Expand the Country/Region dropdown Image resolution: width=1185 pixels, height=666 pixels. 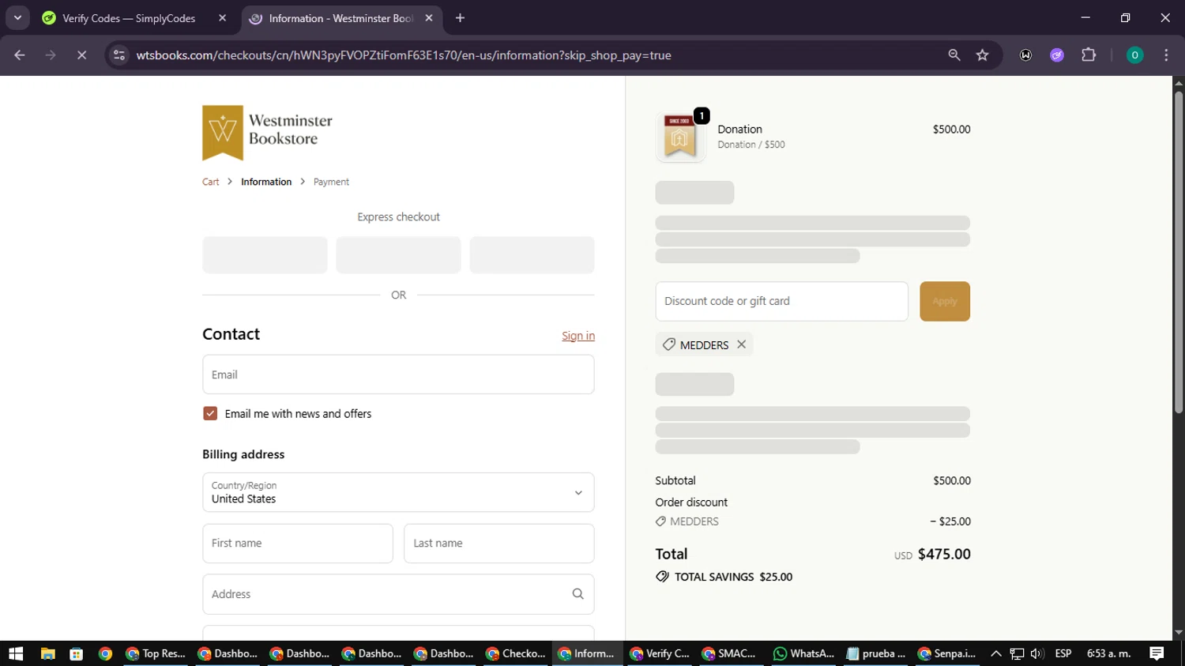(x=398, y=492)
